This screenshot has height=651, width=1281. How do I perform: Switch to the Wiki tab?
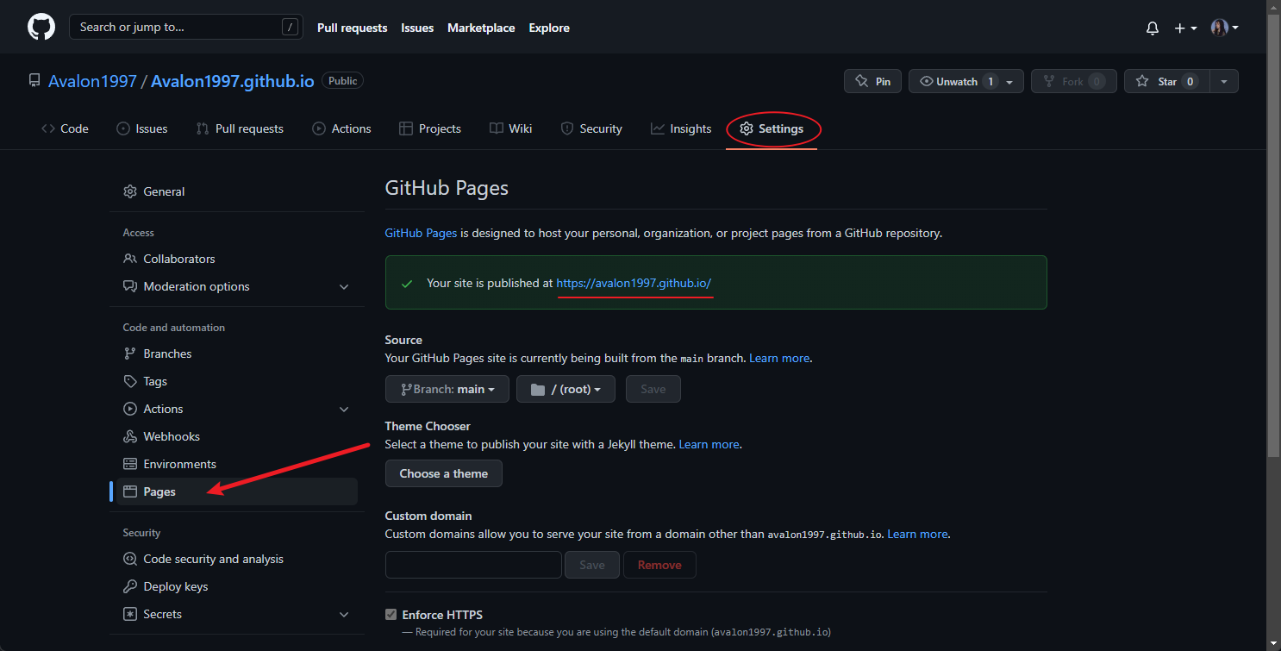pyautogui.click(x=511, y=128)
